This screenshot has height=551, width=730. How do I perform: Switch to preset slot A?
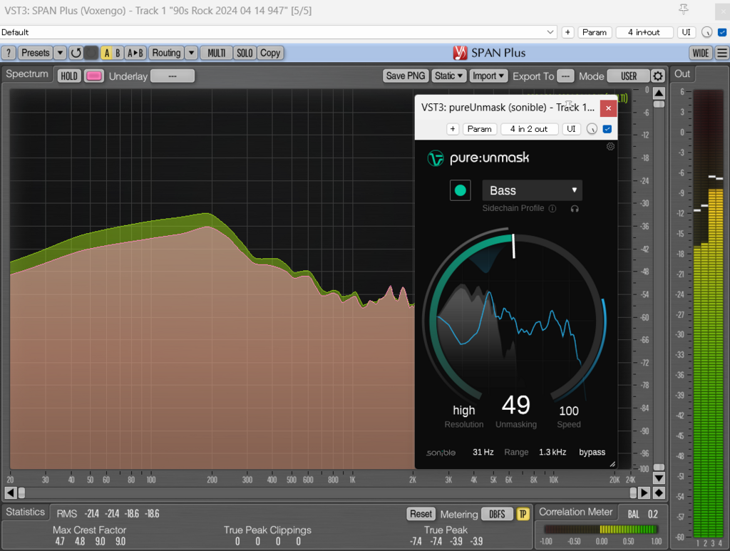coord(107,53)
